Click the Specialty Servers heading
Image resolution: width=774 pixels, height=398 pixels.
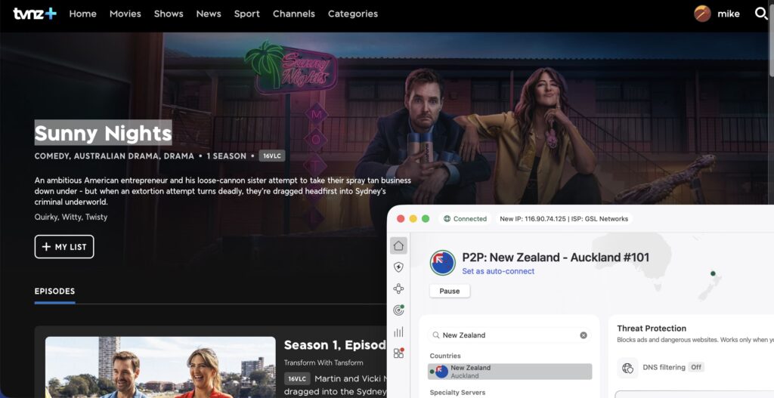click(457, 393)
